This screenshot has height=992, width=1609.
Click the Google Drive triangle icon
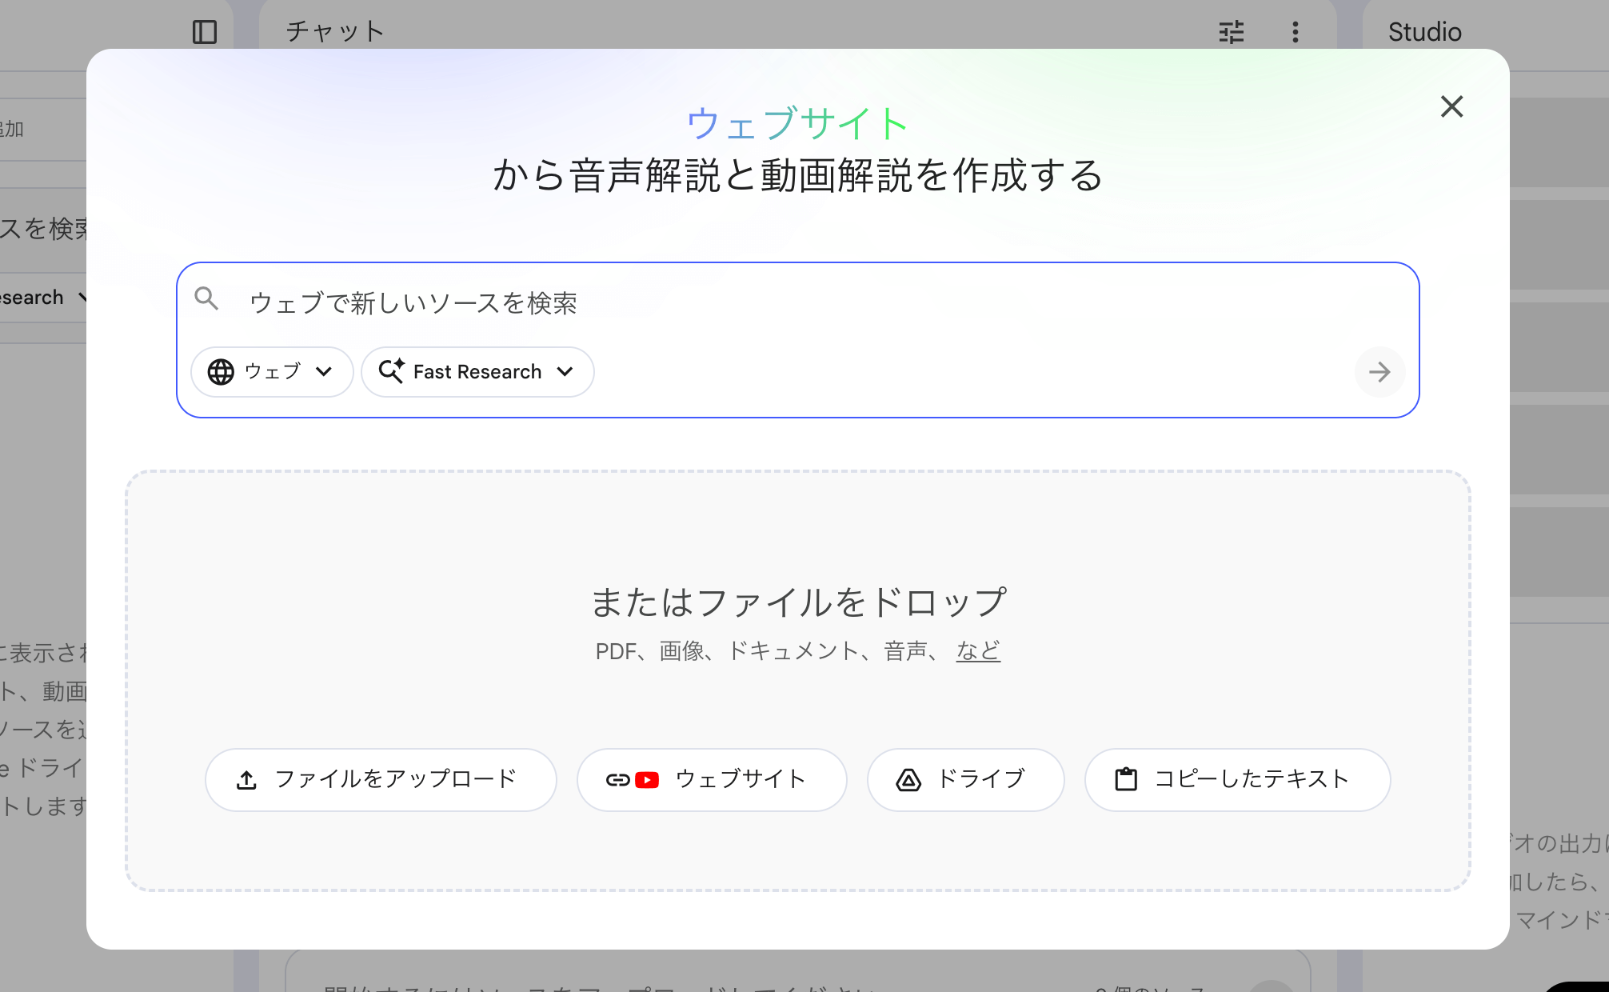[x=908, y=780]
